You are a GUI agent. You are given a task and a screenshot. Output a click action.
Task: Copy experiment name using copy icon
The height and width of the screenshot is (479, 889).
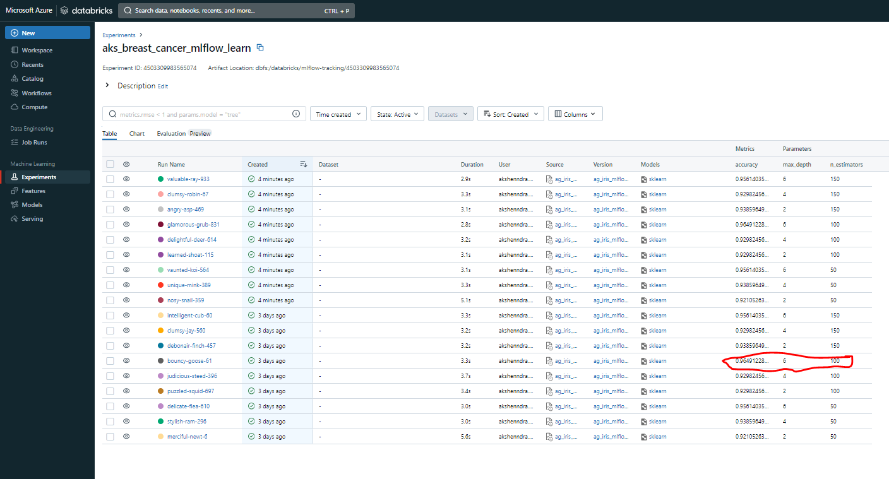coord(260,48)
